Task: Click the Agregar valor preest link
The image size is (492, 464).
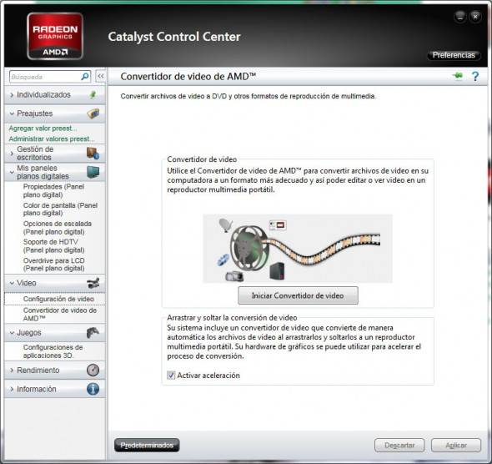Action: (43, 129)
